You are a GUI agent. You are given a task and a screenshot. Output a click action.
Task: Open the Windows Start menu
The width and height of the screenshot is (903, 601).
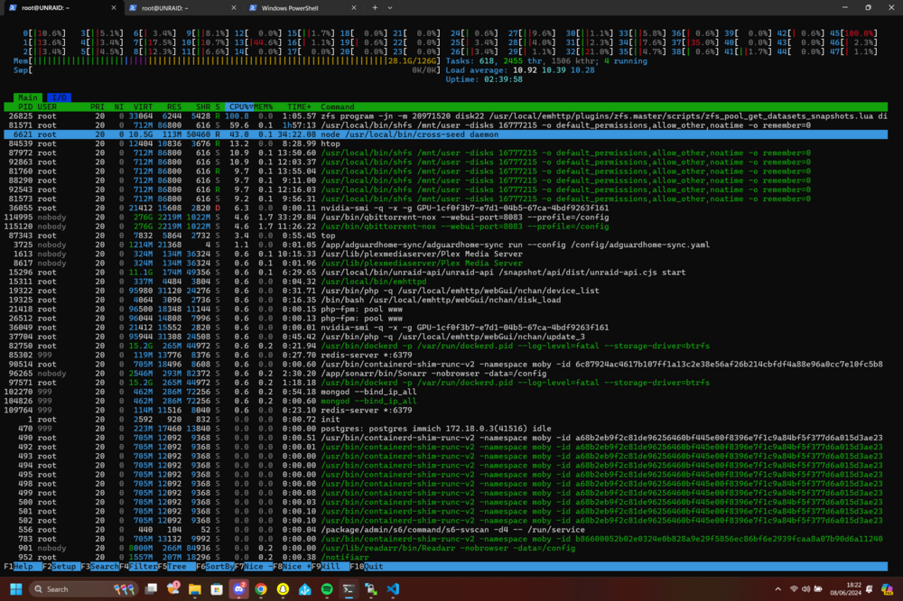click(16, 589)
